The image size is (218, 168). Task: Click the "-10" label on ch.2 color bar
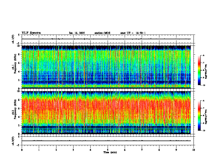(203, 131)
